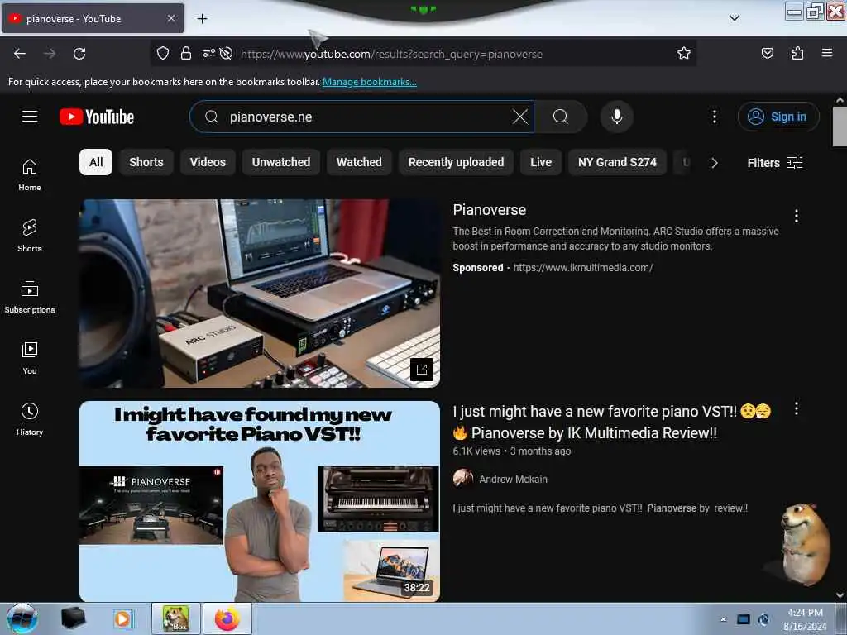Screen dimensions: 847x635
Task: Submit search with the magnifier button
Action: tap(561, 117)
